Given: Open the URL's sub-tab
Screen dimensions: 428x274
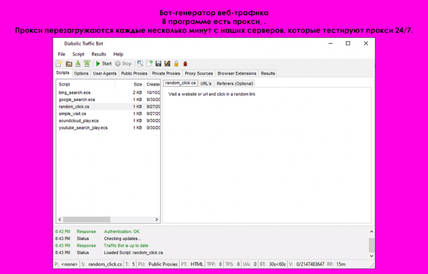Looking at the screenshot, I should 206,83.
